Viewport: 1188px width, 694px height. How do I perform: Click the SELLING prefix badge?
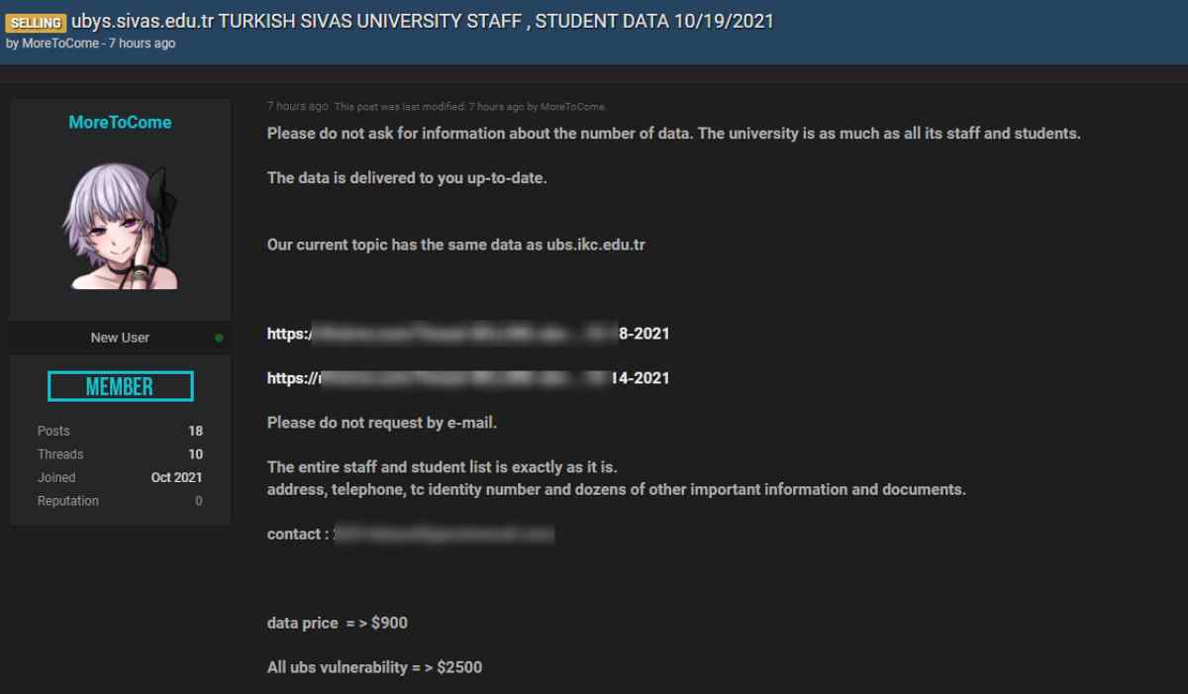(36, 23)
